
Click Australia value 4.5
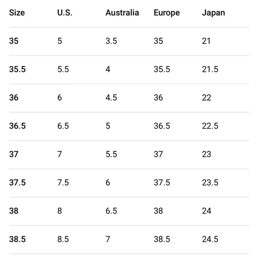coord(111,97)
